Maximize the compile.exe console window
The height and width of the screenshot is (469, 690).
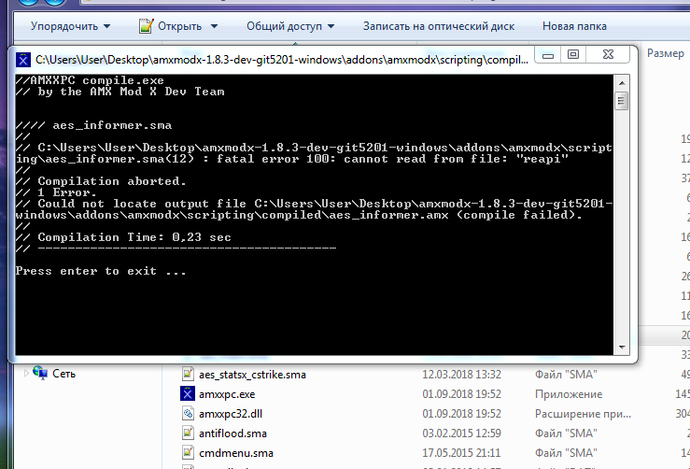573,54
